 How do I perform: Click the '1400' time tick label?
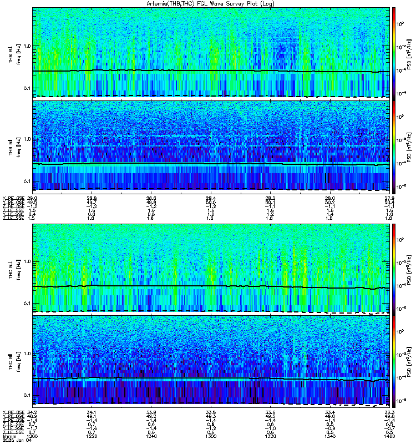pyautogui.click(x=389, y=436)
